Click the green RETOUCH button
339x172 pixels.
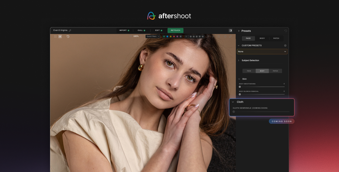[x=175, y=30]
